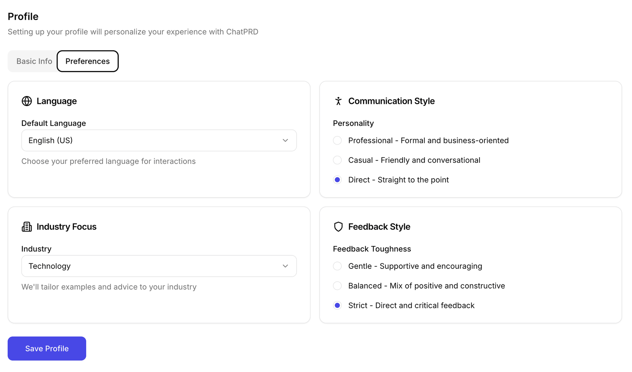Click inside the Default Language field

coord(132,140)
